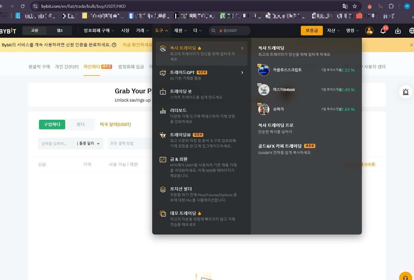The image size is (414, 280).
Task: Dismiss the verification banner with X
Action: pos(411,45)
